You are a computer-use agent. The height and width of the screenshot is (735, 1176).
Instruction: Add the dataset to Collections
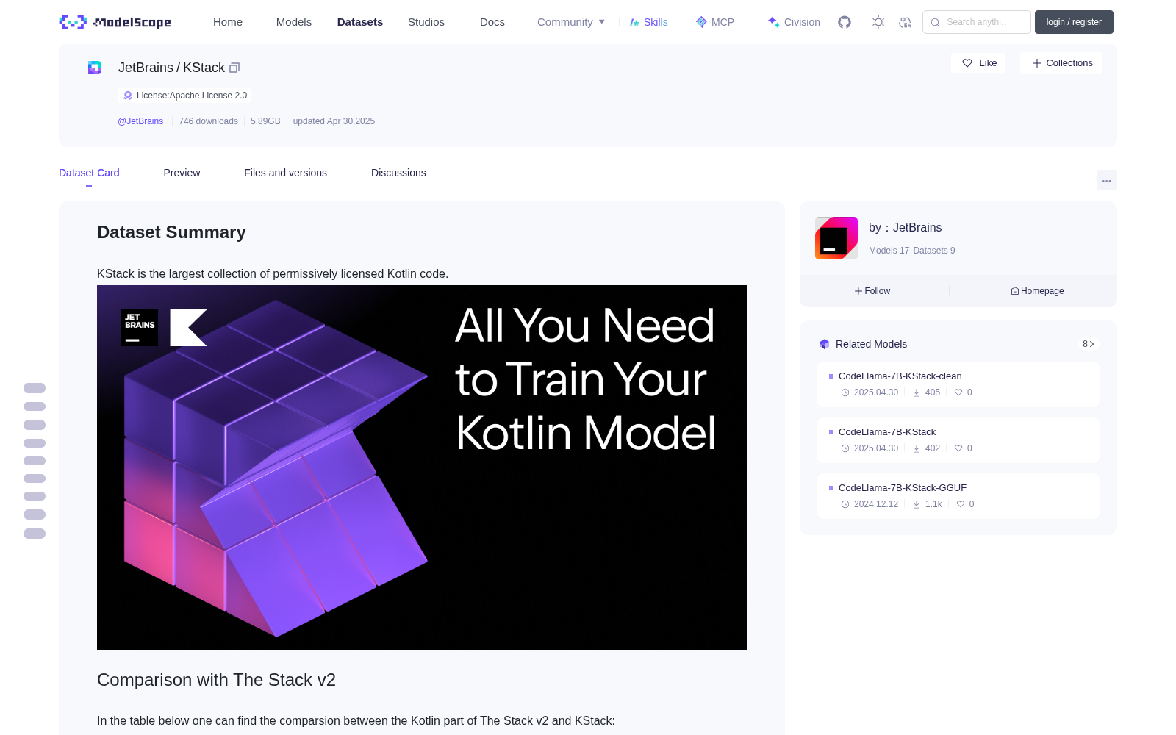1061,63
